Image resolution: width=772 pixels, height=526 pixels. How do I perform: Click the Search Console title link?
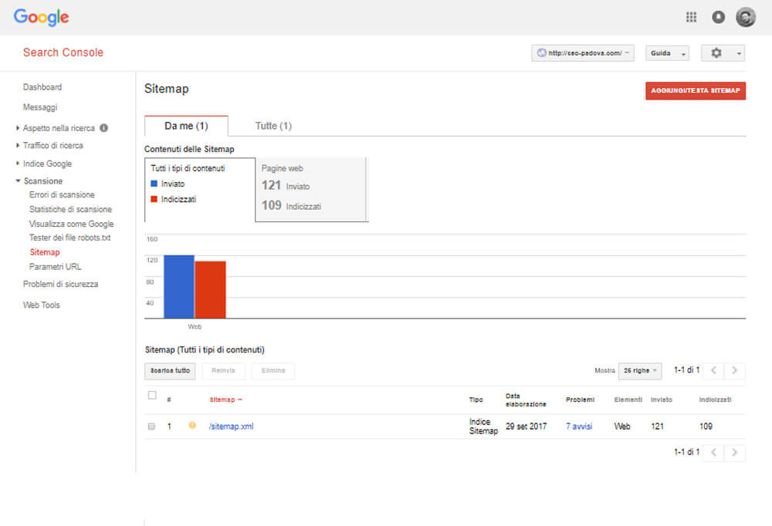(63, 52)
